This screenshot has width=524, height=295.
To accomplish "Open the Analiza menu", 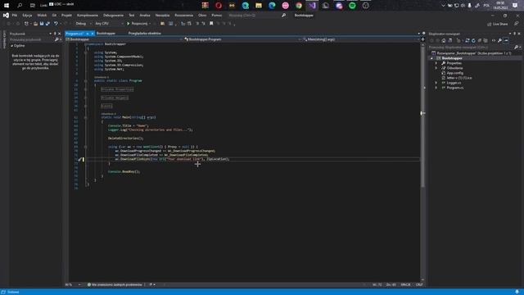I will [x=145, y=16].
